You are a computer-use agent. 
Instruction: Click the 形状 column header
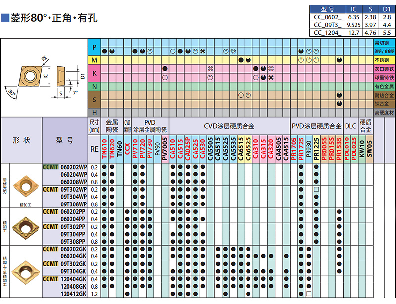click(x=21, y=140)
